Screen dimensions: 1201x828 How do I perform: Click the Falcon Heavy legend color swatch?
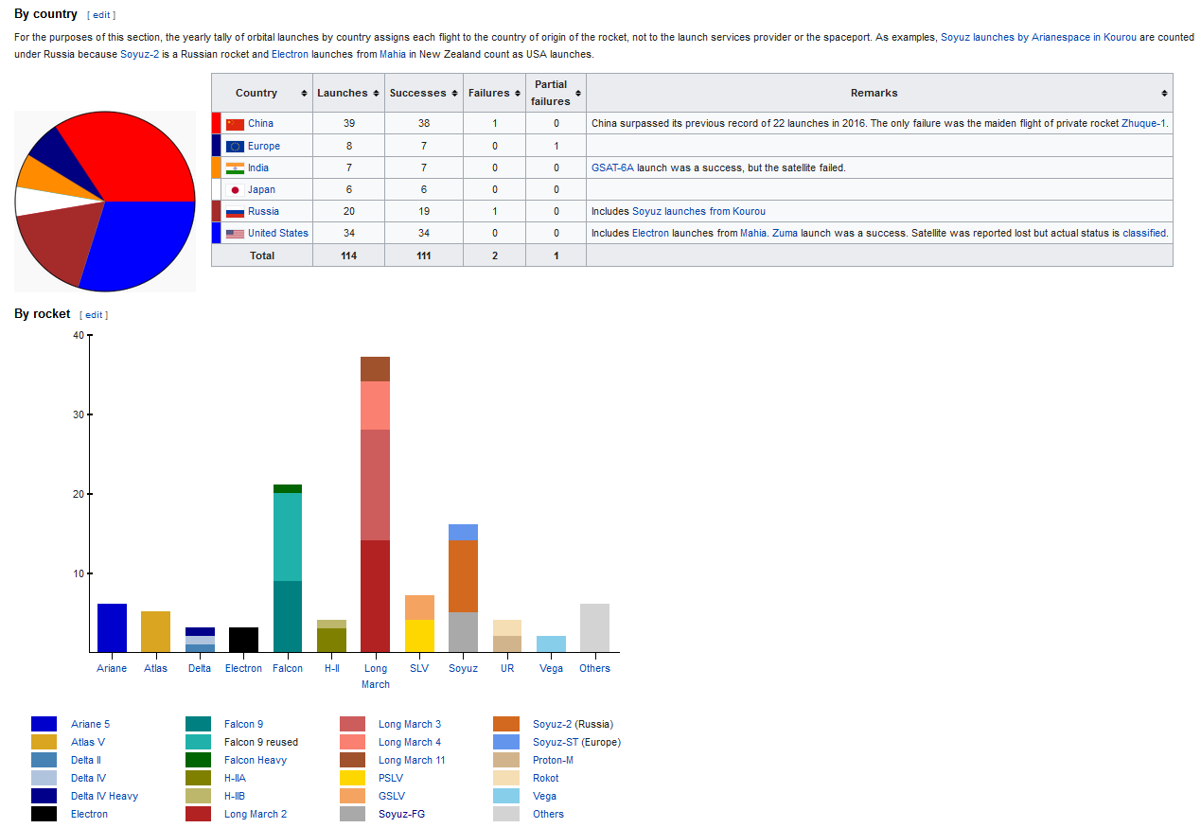(x=198, y=760)
